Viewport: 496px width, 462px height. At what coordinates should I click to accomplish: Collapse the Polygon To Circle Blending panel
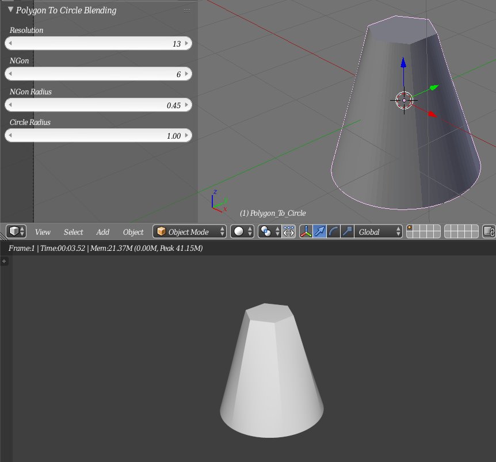pos(10,10)
